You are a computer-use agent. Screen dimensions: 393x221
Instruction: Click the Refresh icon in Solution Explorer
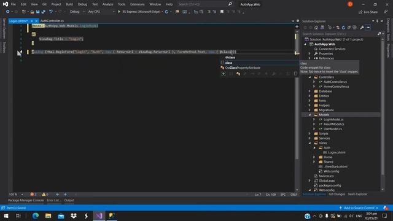(x=343, y=28)
